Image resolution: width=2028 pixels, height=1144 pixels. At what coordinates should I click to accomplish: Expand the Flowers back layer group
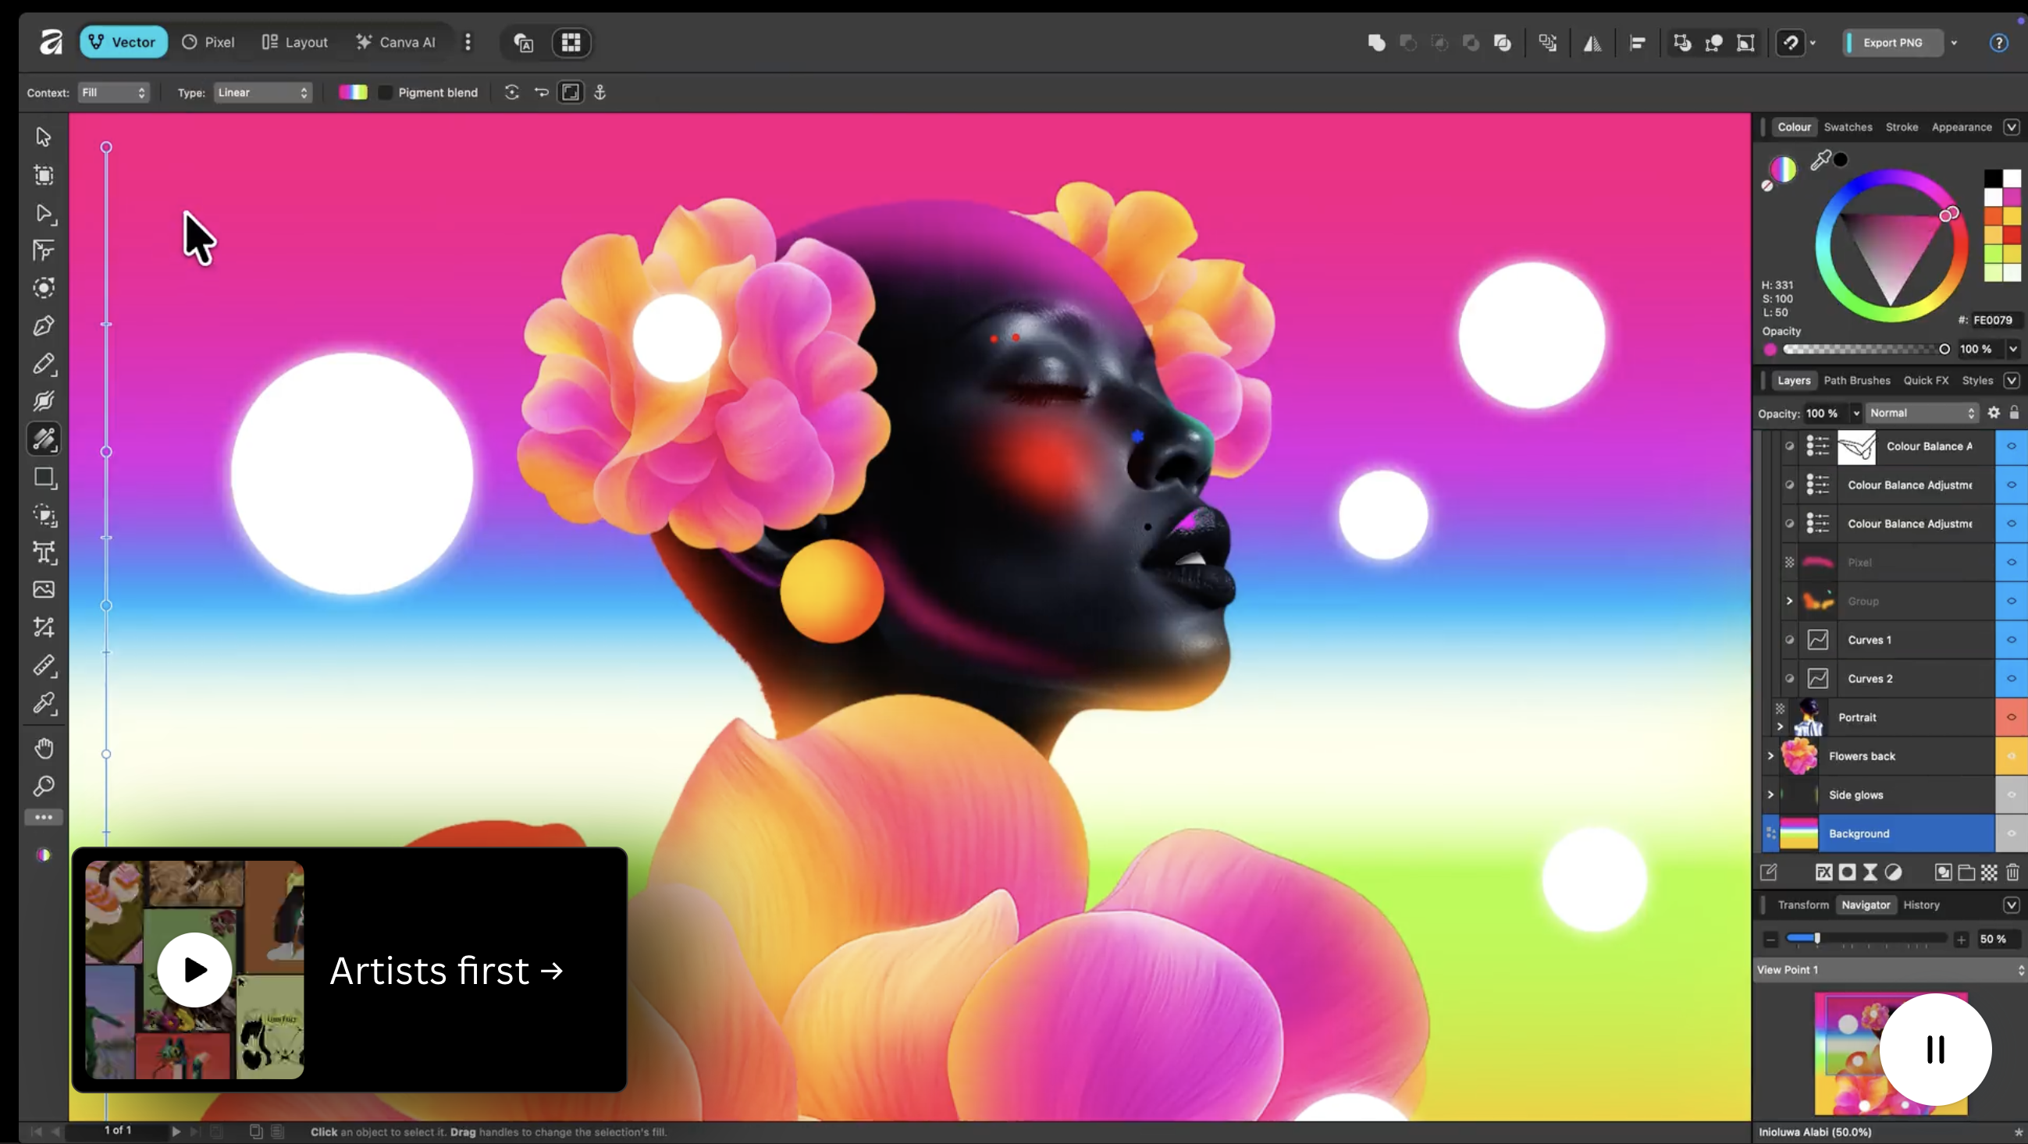click(x=1770, y=756)
